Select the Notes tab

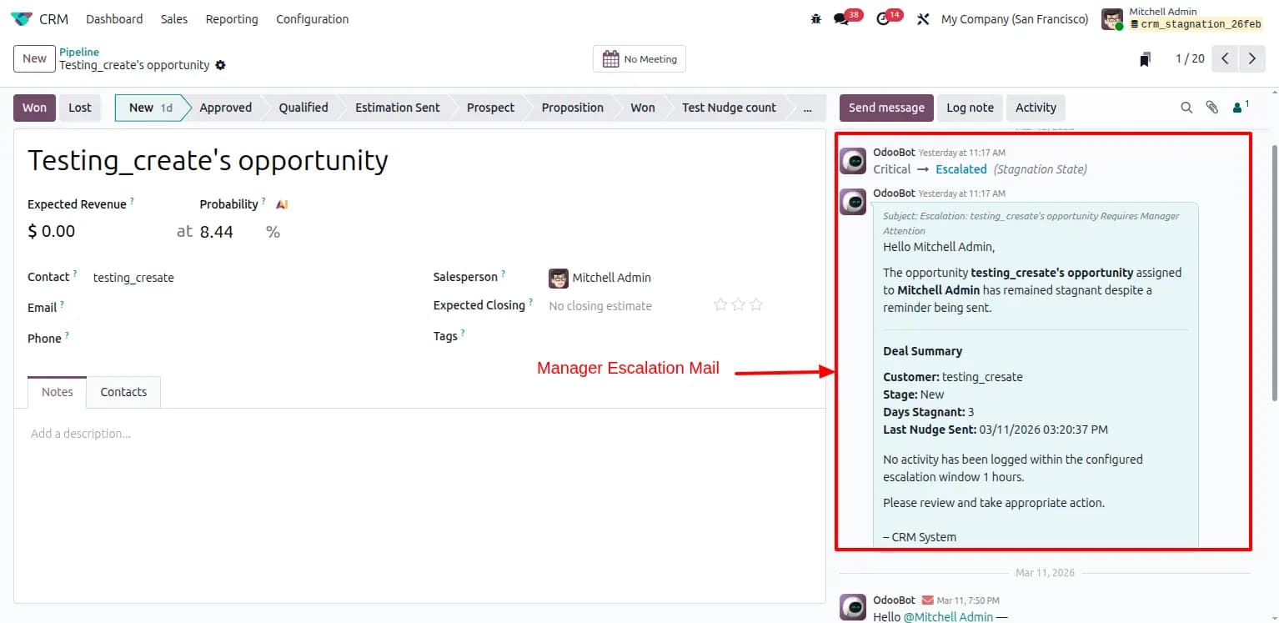(58, 392)
